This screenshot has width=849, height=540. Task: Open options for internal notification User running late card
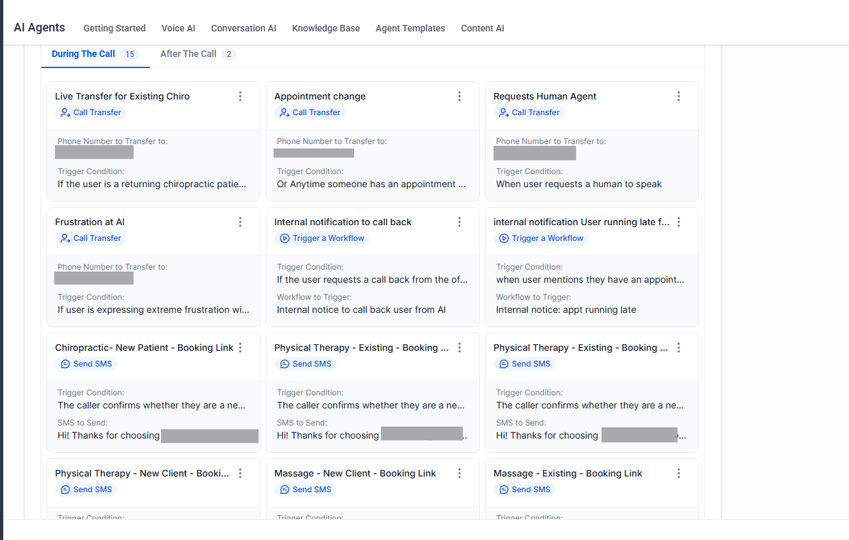coord(679,222)
